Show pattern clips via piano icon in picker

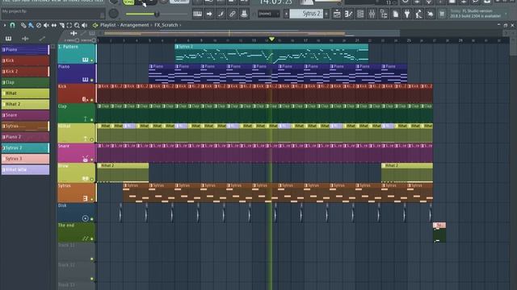(8, 39)
